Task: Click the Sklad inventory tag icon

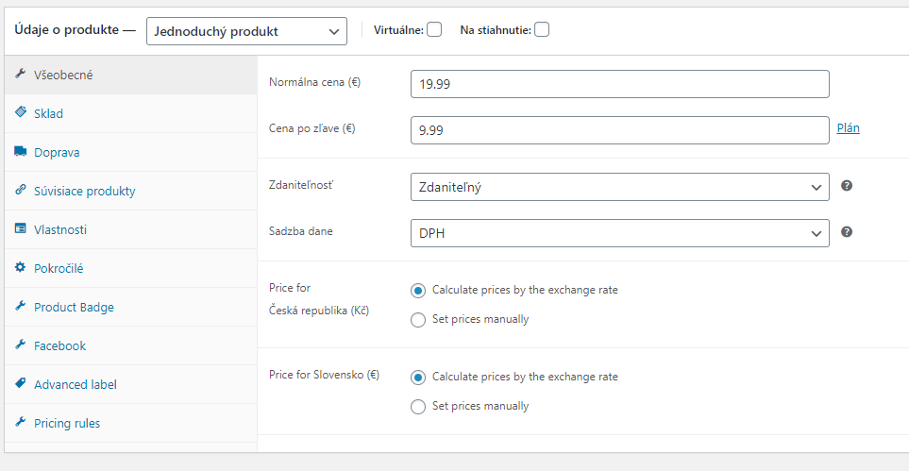Action: (20, 113)
